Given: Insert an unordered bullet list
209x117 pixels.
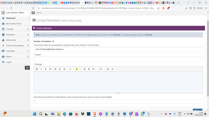Looking at the screenshot, I should pos(84,69).
